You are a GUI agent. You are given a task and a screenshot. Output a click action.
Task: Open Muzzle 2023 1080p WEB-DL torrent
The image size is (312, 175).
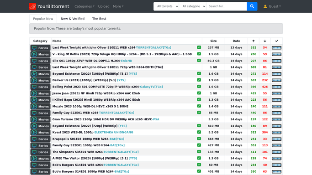90,106
